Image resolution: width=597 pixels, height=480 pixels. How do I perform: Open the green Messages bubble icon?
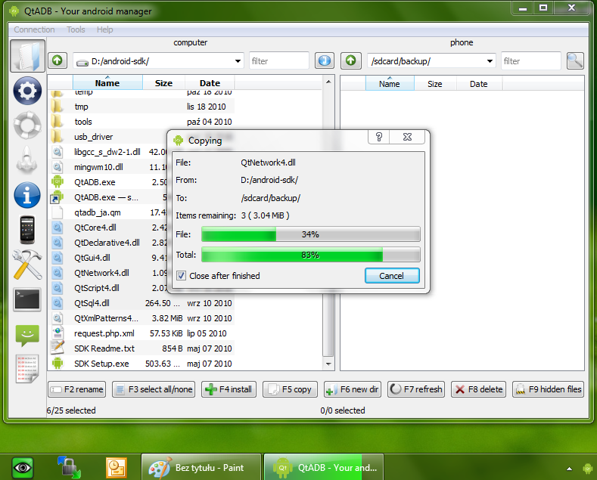27,335
